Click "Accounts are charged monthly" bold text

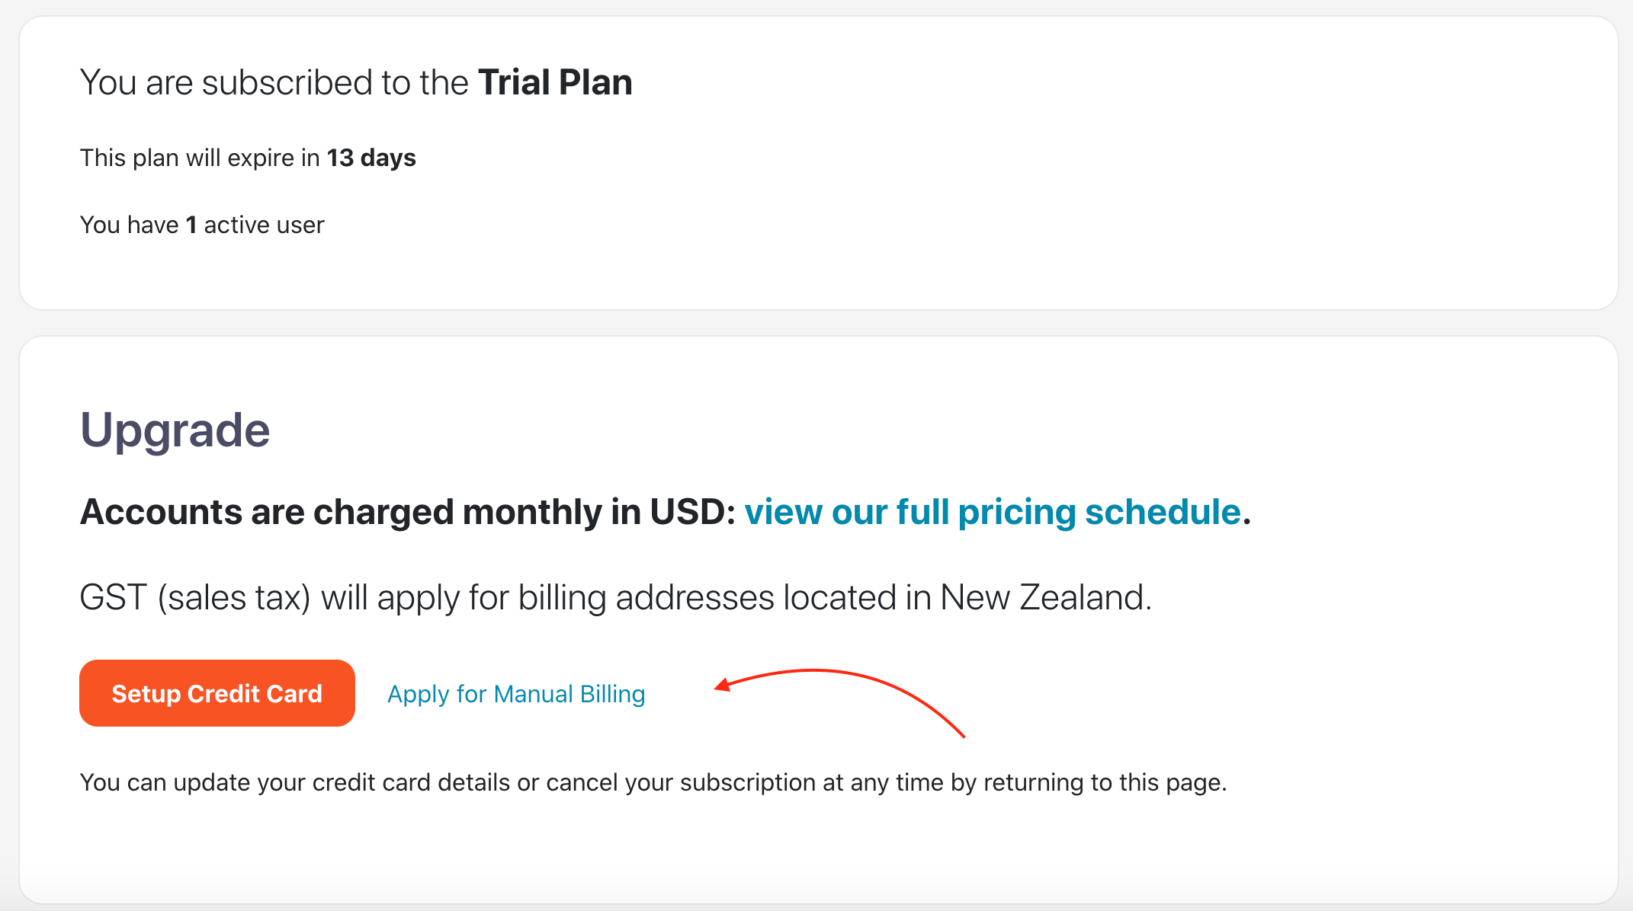[x=341, y=512]
